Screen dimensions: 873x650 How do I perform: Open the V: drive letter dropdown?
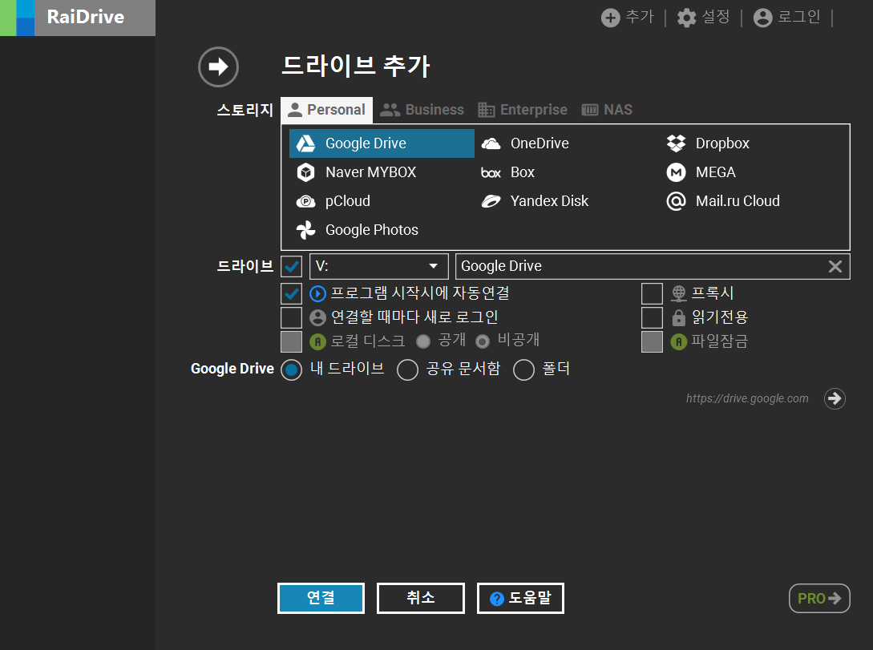378,267
